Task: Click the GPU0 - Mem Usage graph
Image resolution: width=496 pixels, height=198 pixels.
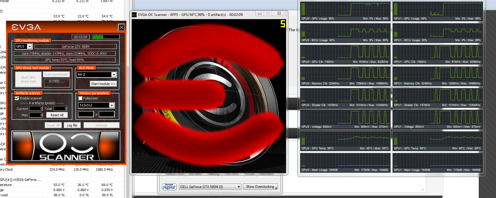Action: coord(345,162)
